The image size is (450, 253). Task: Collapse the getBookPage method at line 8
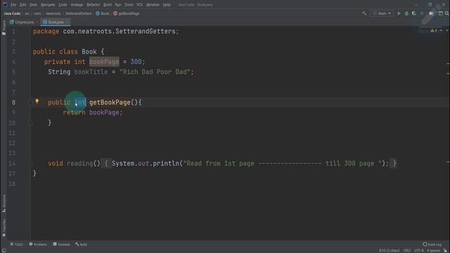pos(30,103)
